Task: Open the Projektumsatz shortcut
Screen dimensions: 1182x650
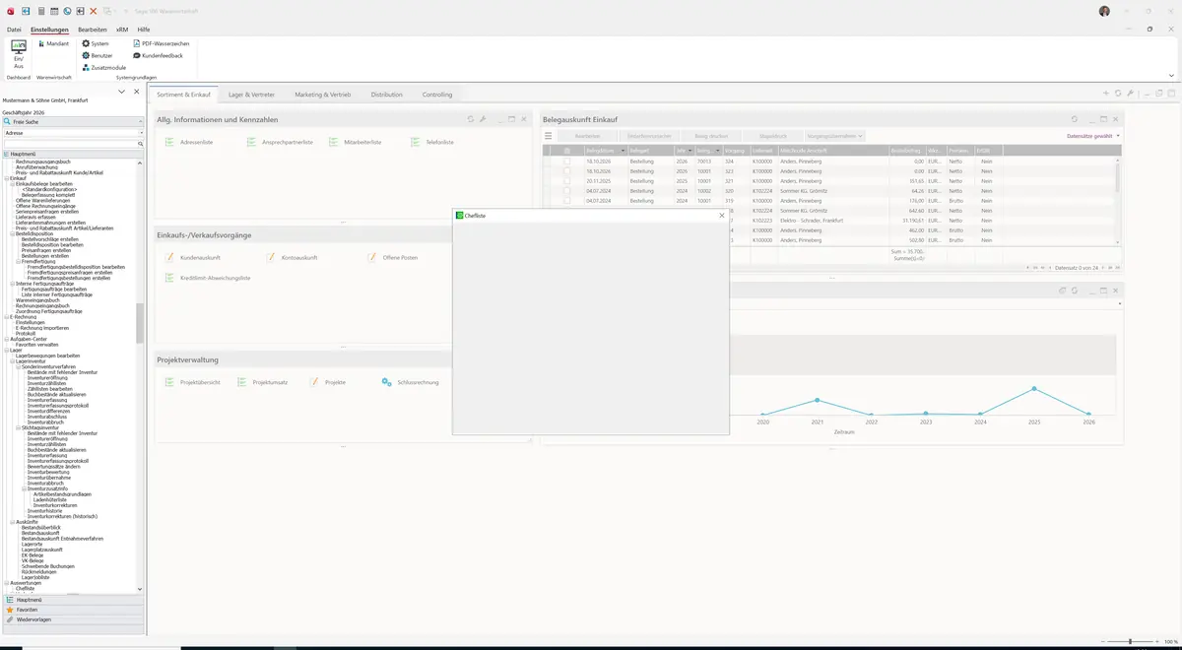Action: [262, 381]
